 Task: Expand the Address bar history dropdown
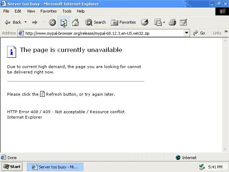186,33
